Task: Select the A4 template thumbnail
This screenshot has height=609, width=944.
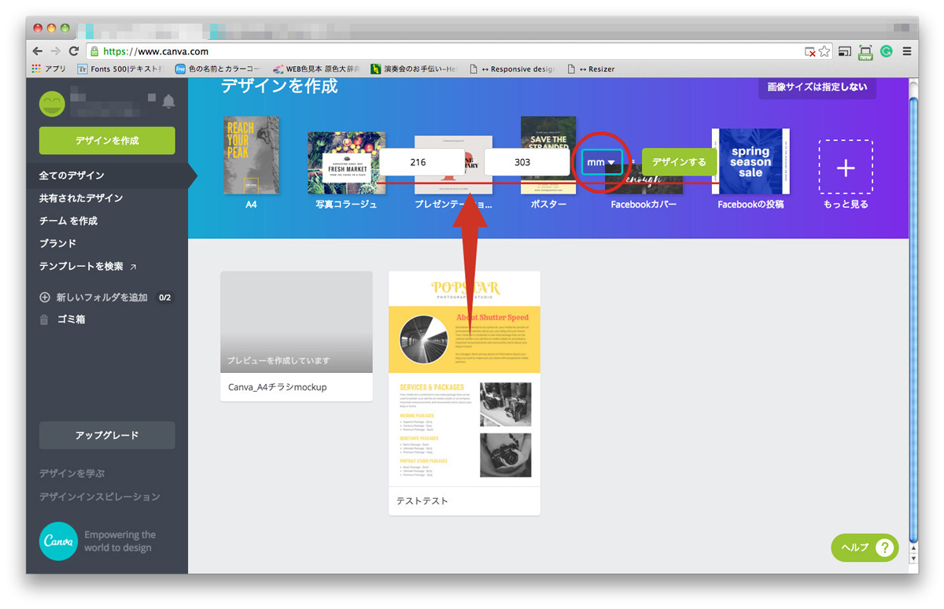Action: point(251,155)
